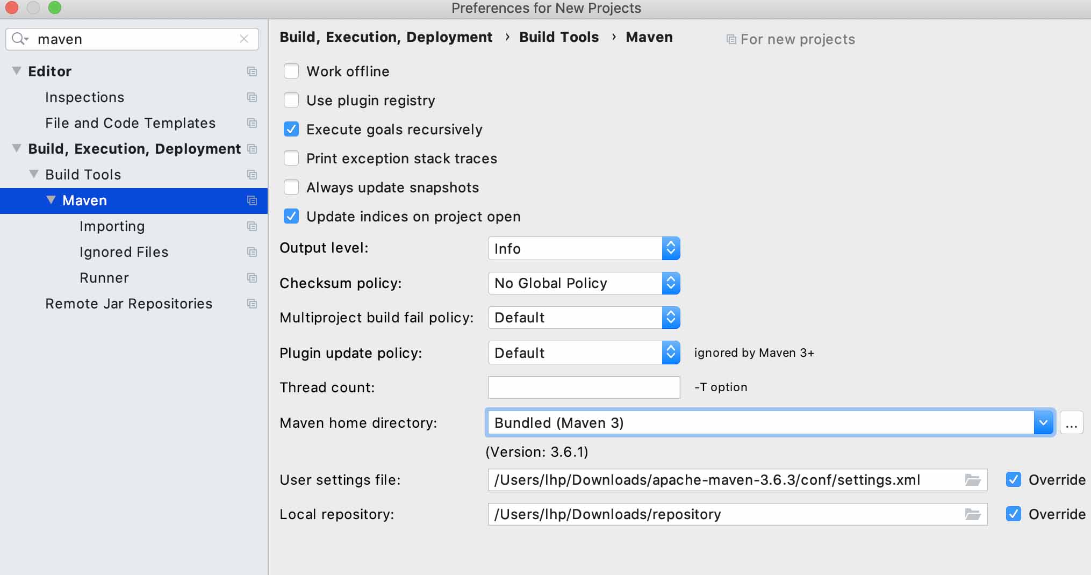Screen dimensions: 1091x575
Task: Click the icon beside File and Code Templates
Action: click(252, 123)
